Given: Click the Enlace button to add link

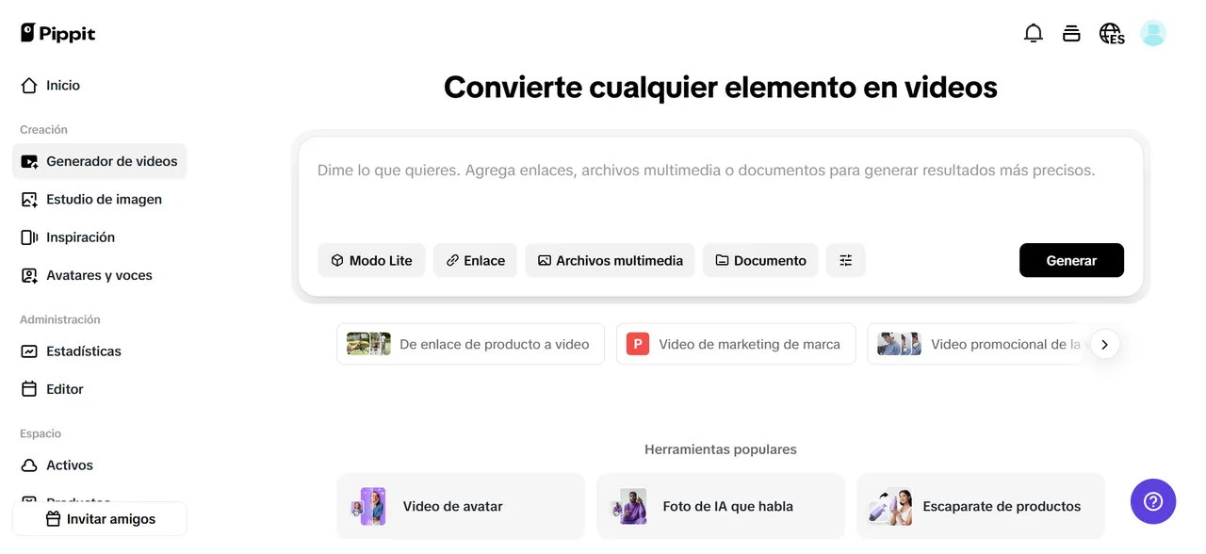Looking at the screenshot, I should pyautogui.click(x=475, y=260).
